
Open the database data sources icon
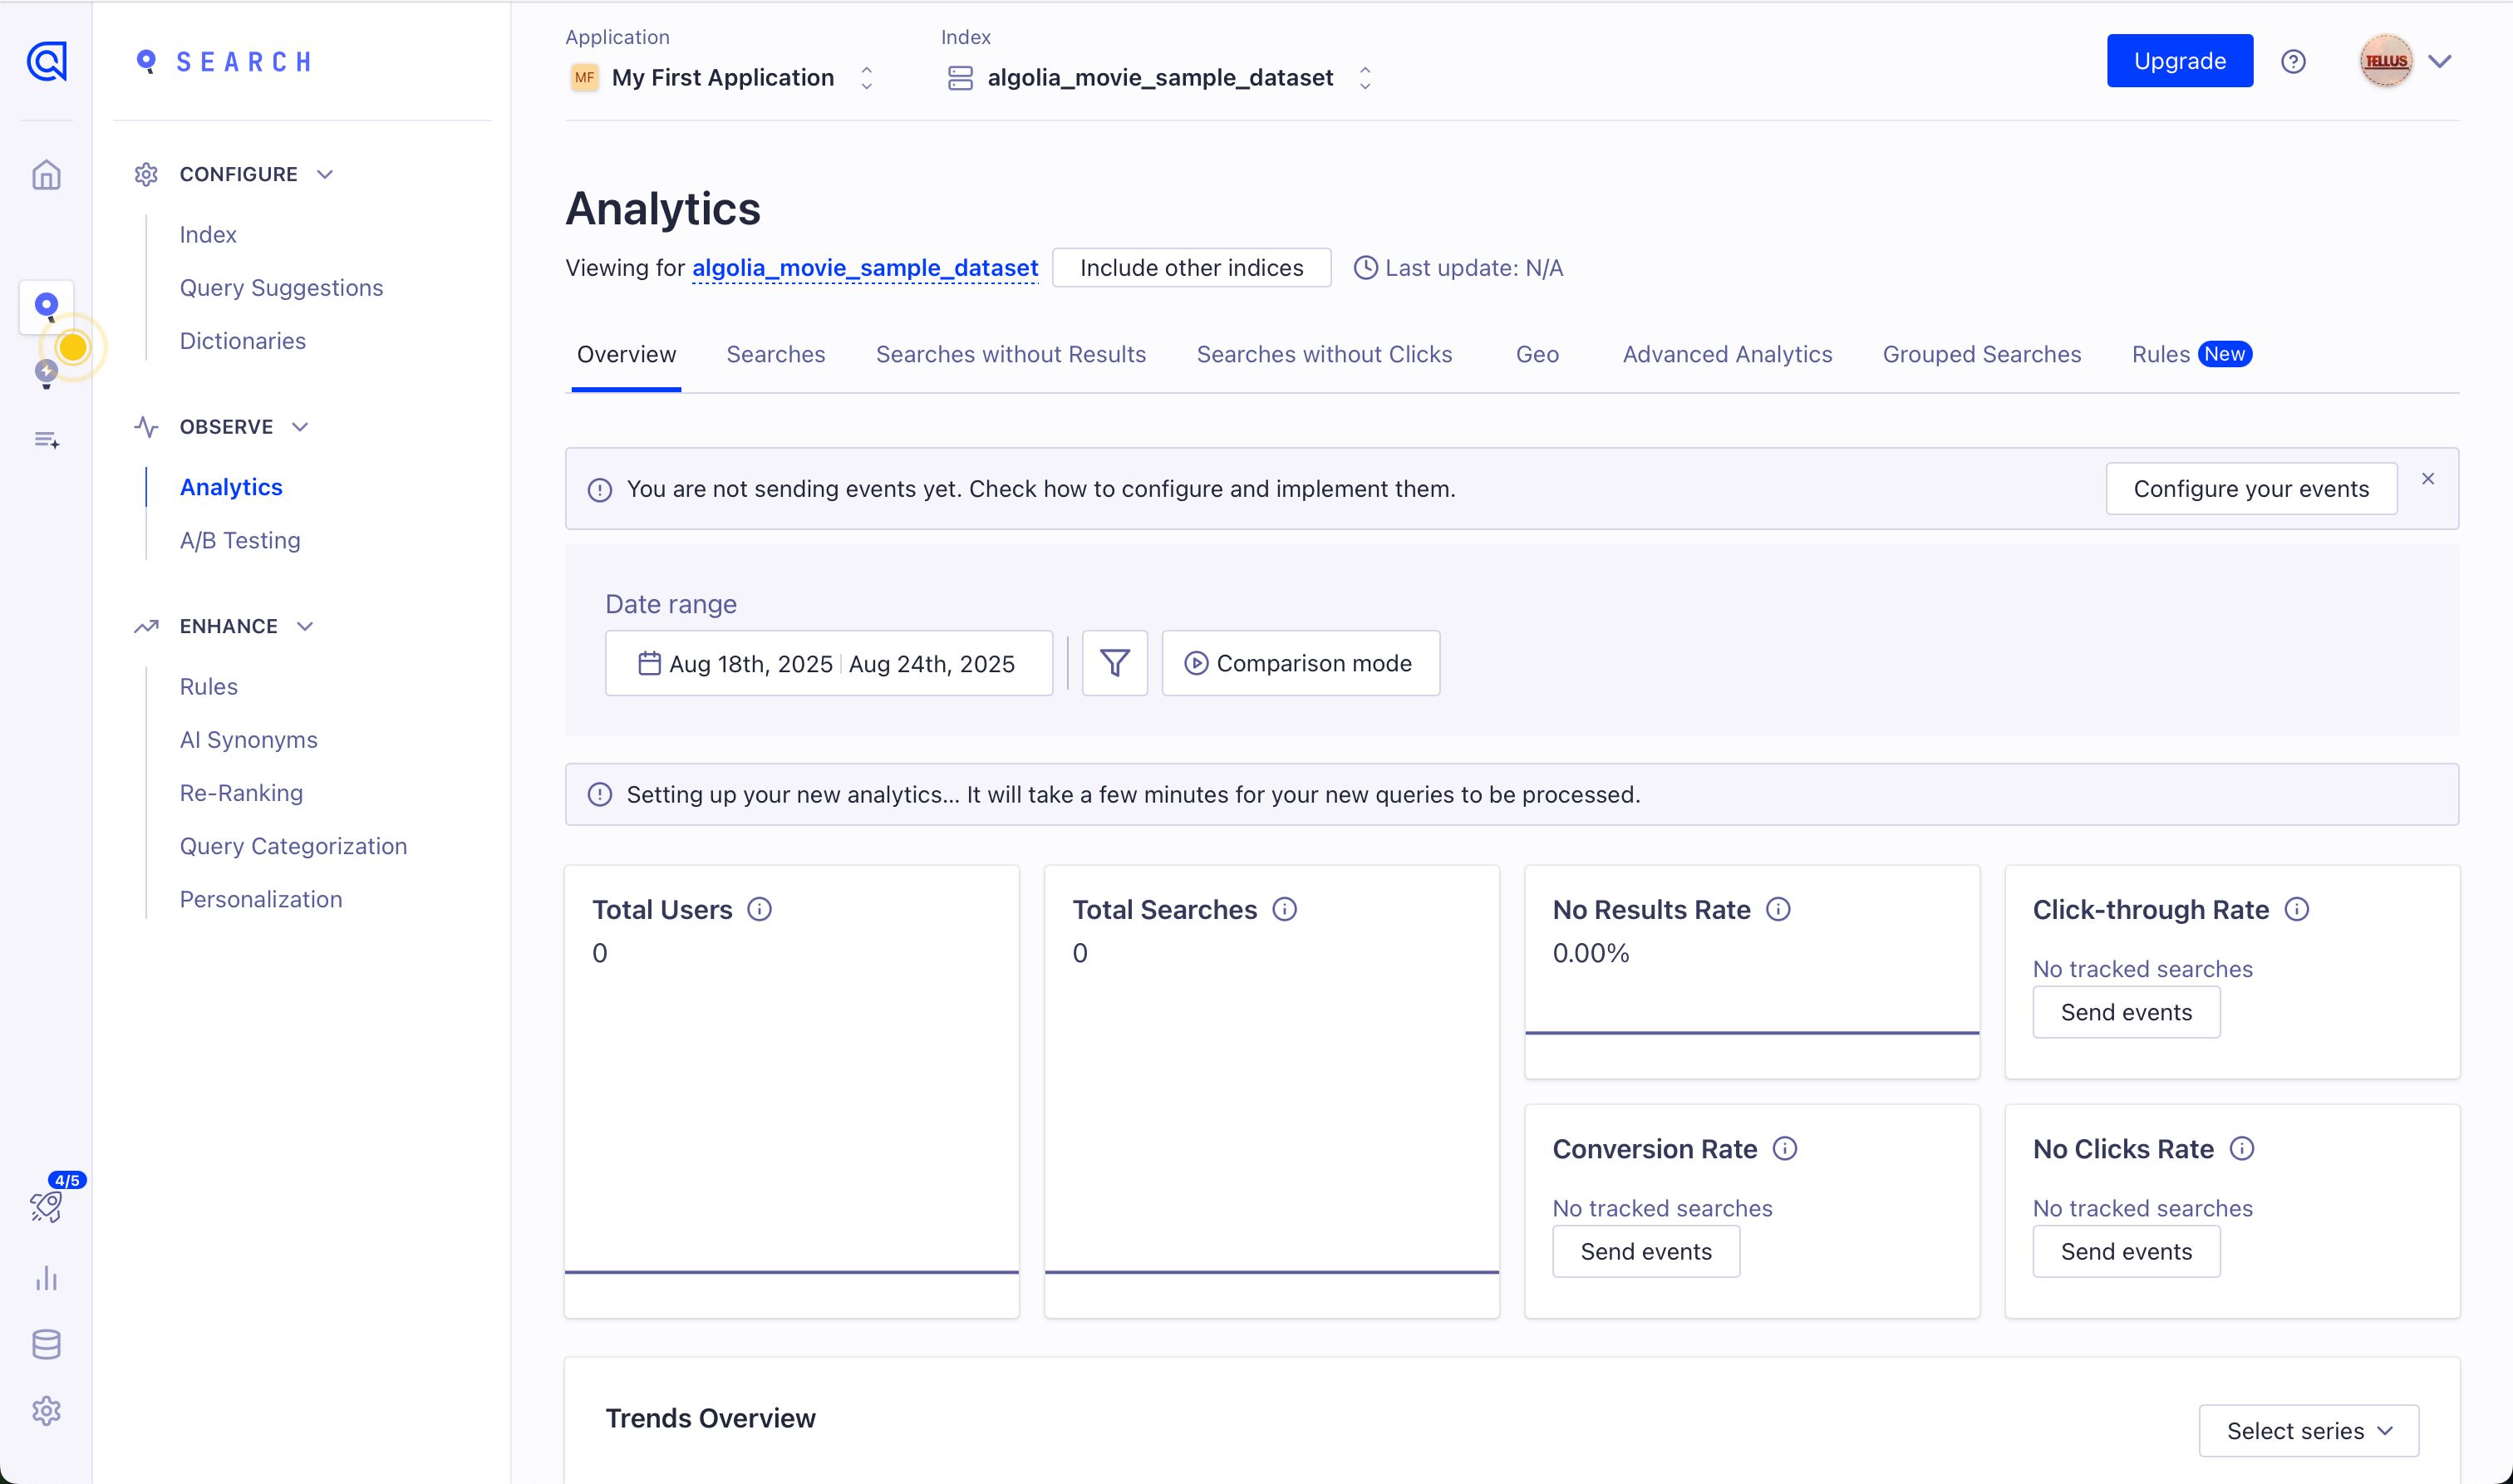(x=46, y=1345)
